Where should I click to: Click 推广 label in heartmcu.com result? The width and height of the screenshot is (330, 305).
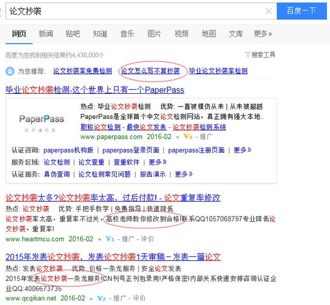[128, 239]
